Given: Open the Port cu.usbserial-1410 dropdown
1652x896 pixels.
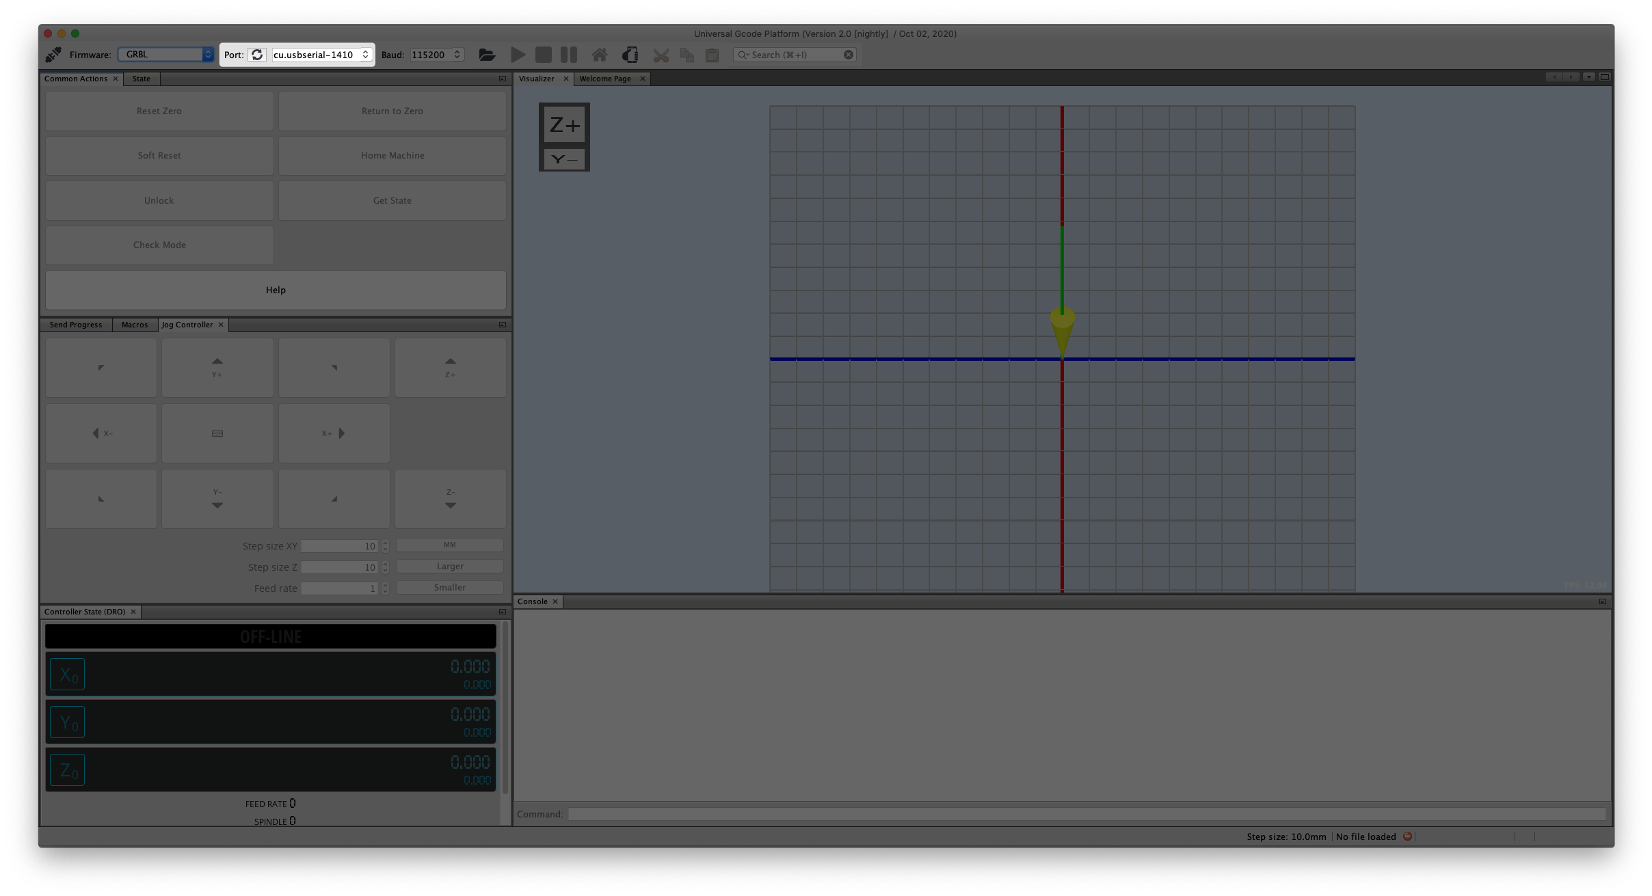Looking at the screenshot, I should [x=321, y=55].
